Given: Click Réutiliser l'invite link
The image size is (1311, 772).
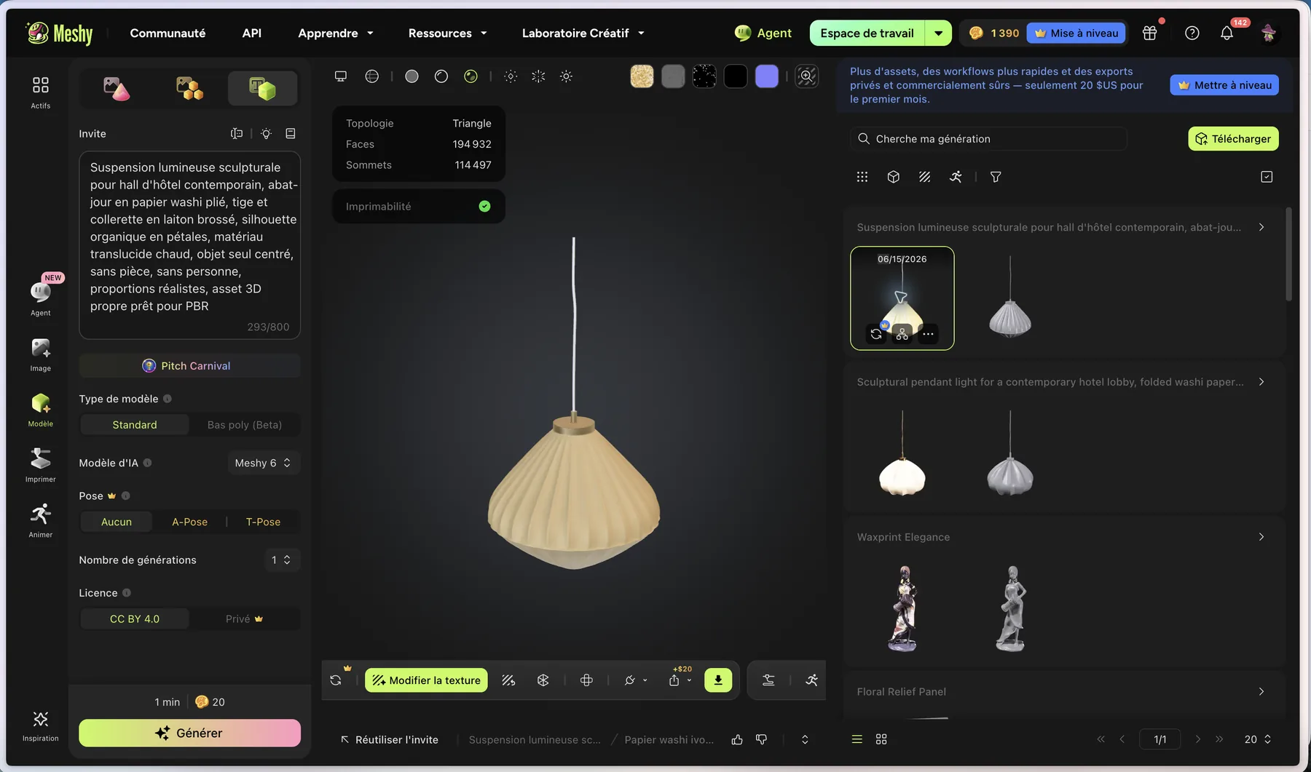Looking at the screenshot, I should (x=390, y=739).
